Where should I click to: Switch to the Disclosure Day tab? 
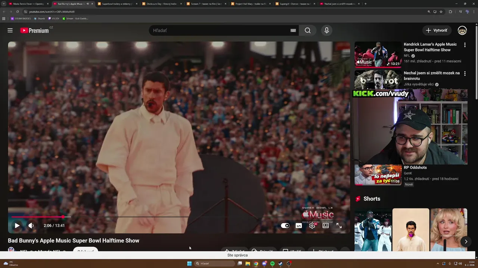tap(162, 4)
